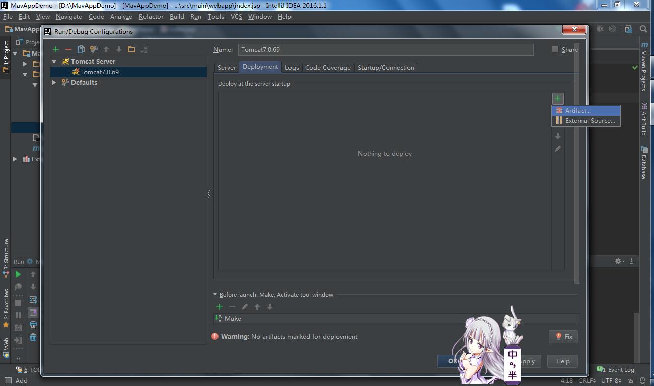Open Event Log in status bar
Viewport: 654px width, 386px height.
coord(615,370)
